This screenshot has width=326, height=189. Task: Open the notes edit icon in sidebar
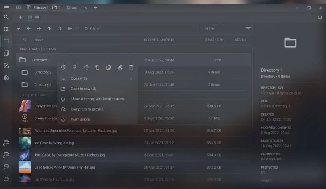(x=6, y=66)
